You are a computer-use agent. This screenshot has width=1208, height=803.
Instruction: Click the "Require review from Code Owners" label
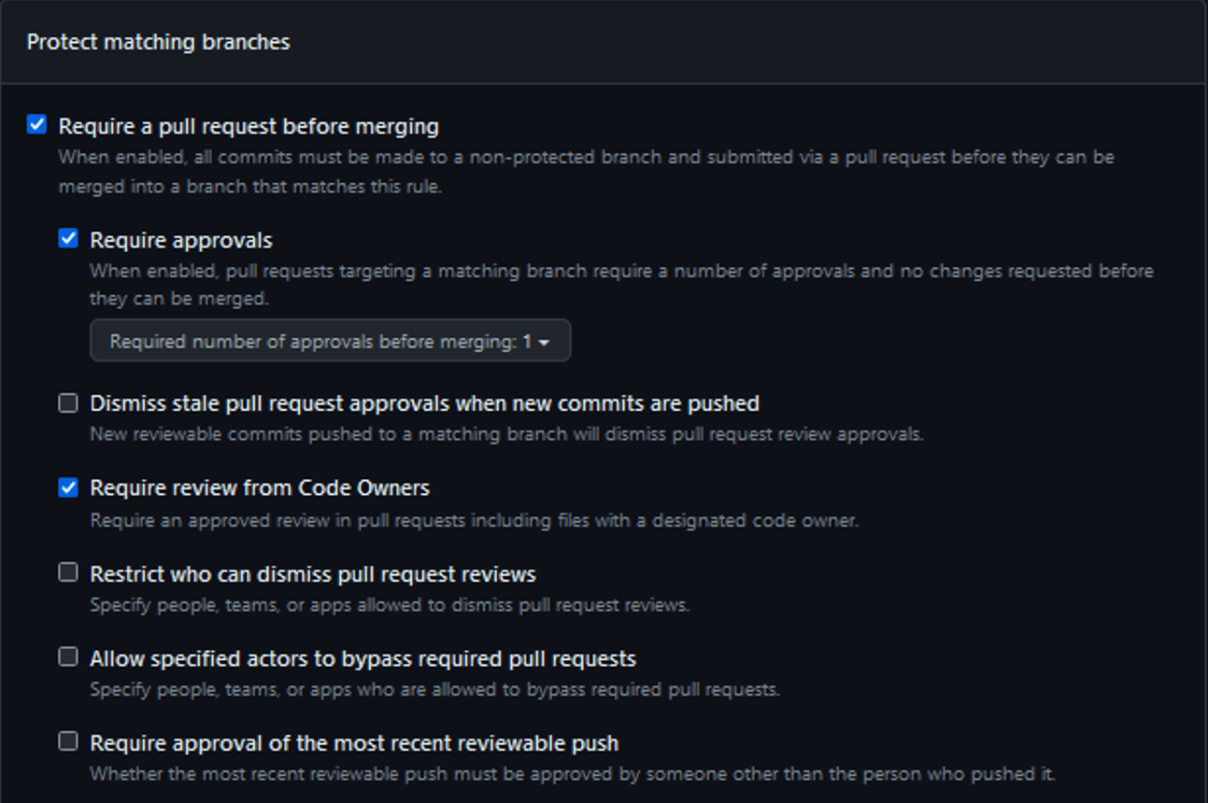[x=260, y=487]
